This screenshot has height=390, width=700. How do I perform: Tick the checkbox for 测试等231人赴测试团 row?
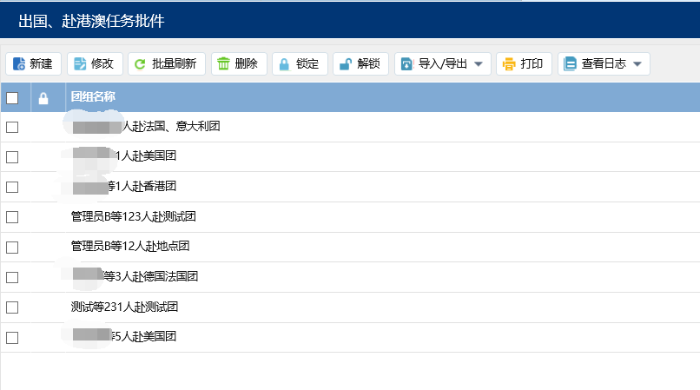click(12, 307)
